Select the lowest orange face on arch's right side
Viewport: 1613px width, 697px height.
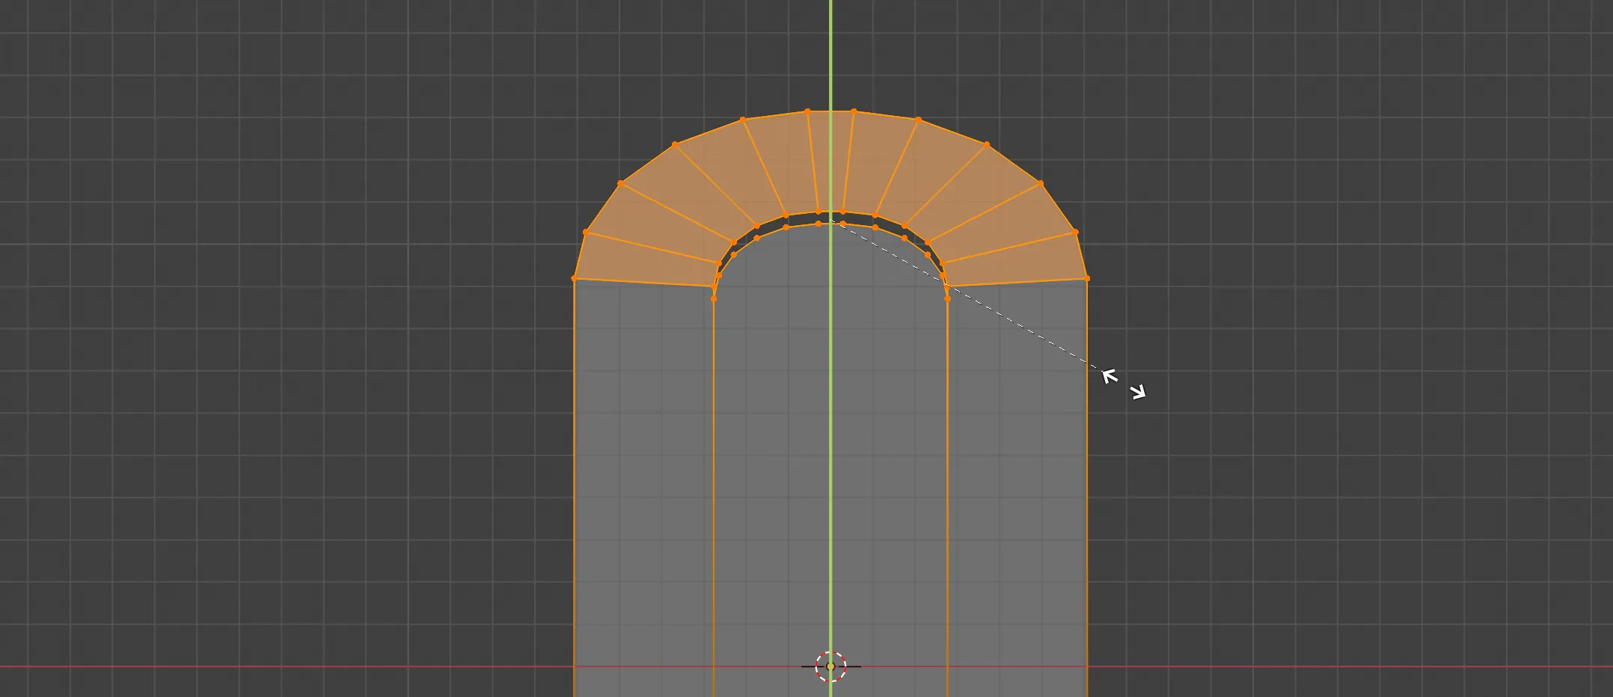click(x=1014, y=262)
